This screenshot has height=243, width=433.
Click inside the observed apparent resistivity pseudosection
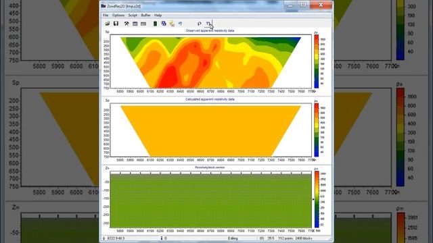(x=210, y=63)
